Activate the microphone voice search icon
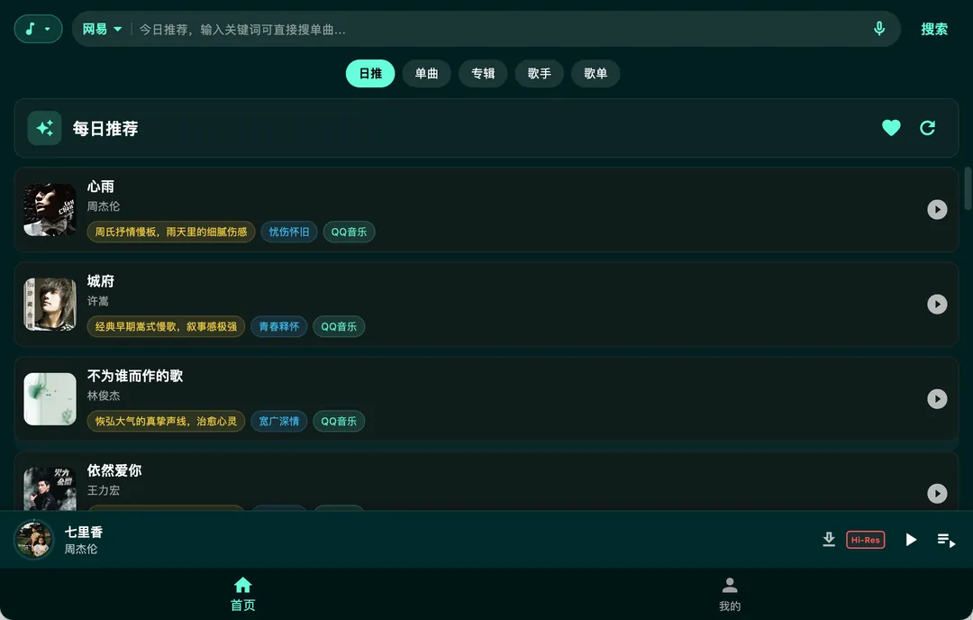Screen dimensions: 973x620 878,29
